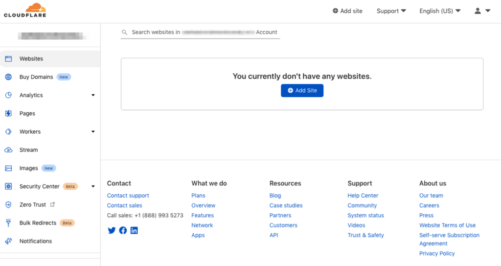
Task: Open the Contact support link
Action: click(x=128, y=196)
